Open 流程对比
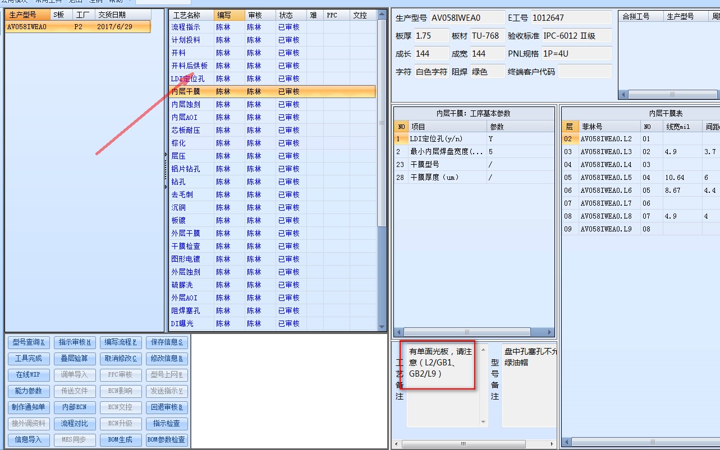Image resolution: width=720 pixels, height=450 pixels. [75, 424]
